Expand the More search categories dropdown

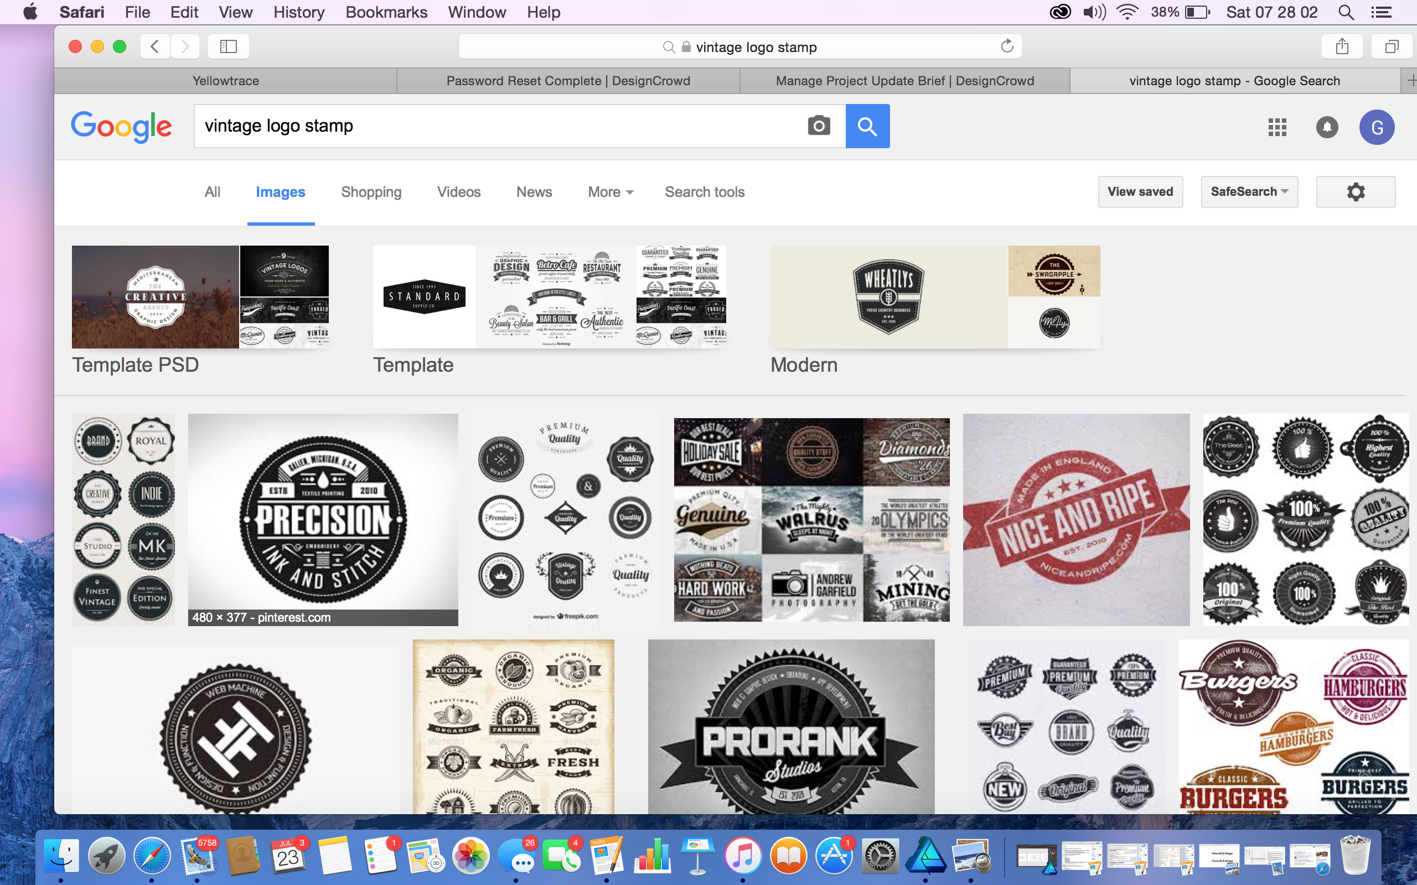610,192
